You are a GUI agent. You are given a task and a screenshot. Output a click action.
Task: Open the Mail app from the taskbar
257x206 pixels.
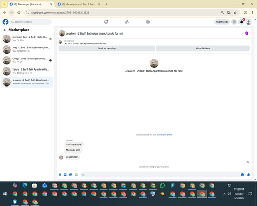[x=45, y=185]
